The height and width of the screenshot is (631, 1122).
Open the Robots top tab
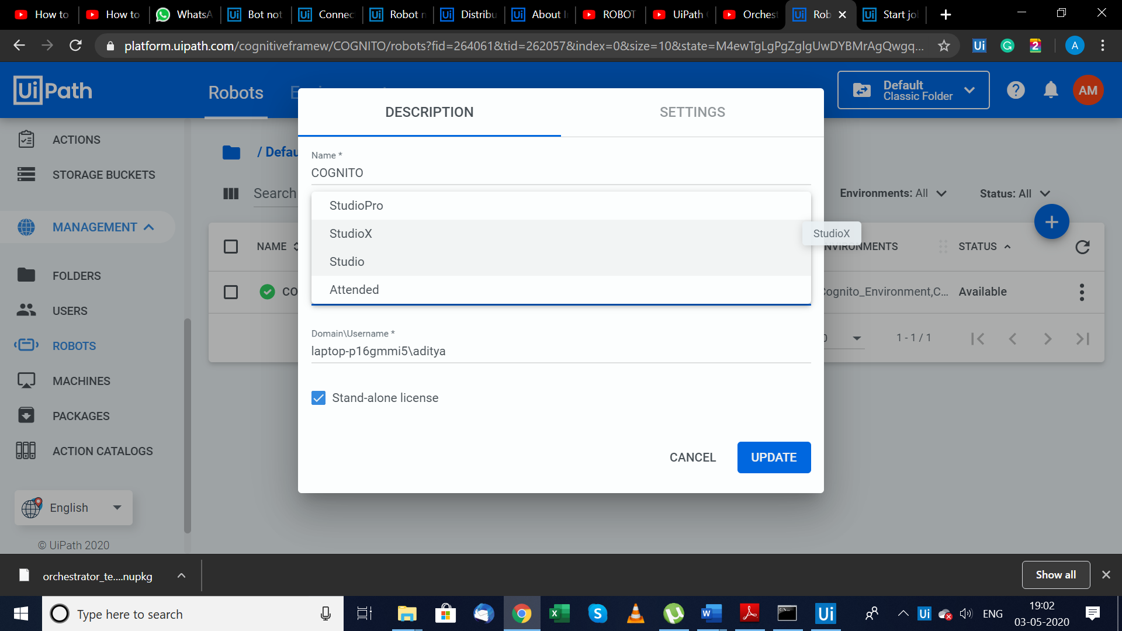[x=236, y=92]
